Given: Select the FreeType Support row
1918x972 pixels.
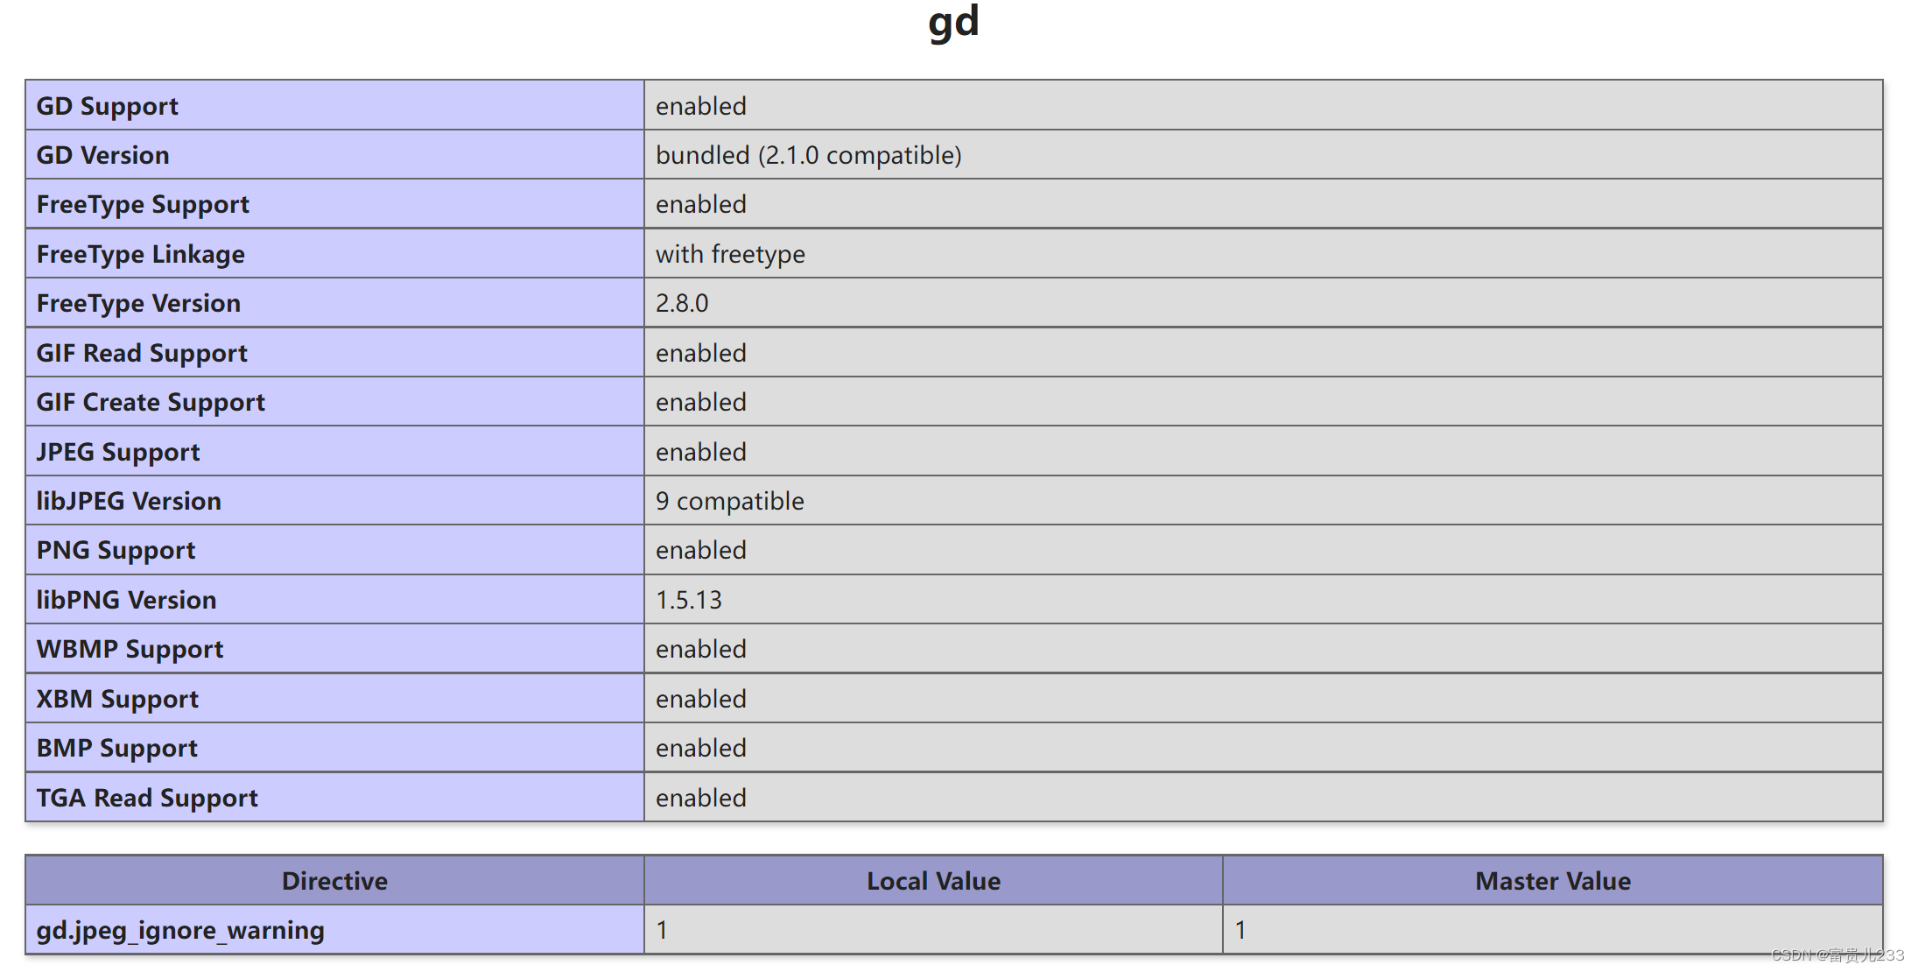Looking at the screenshot, I should click(143, 203).
